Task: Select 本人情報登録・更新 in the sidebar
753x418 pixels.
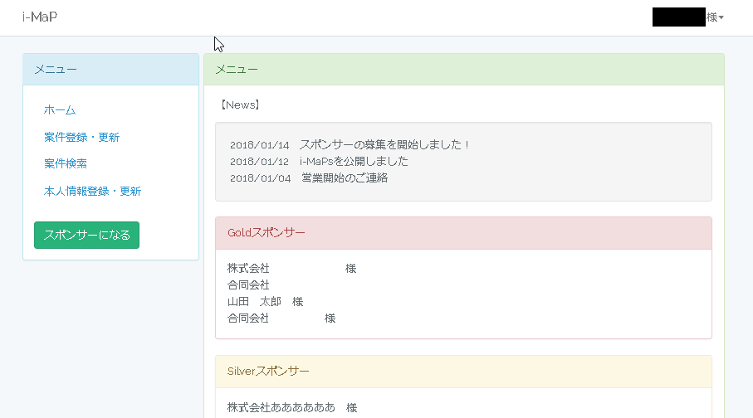Action: pyautogui.click(x=92, y=192)
